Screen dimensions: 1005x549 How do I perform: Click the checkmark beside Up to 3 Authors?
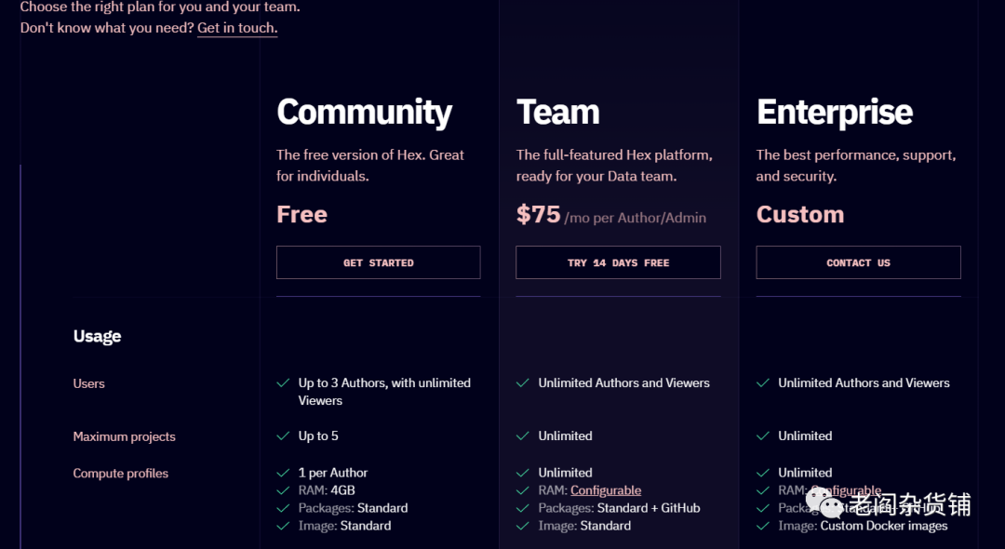pyautogui.click(x=283, y=383)
